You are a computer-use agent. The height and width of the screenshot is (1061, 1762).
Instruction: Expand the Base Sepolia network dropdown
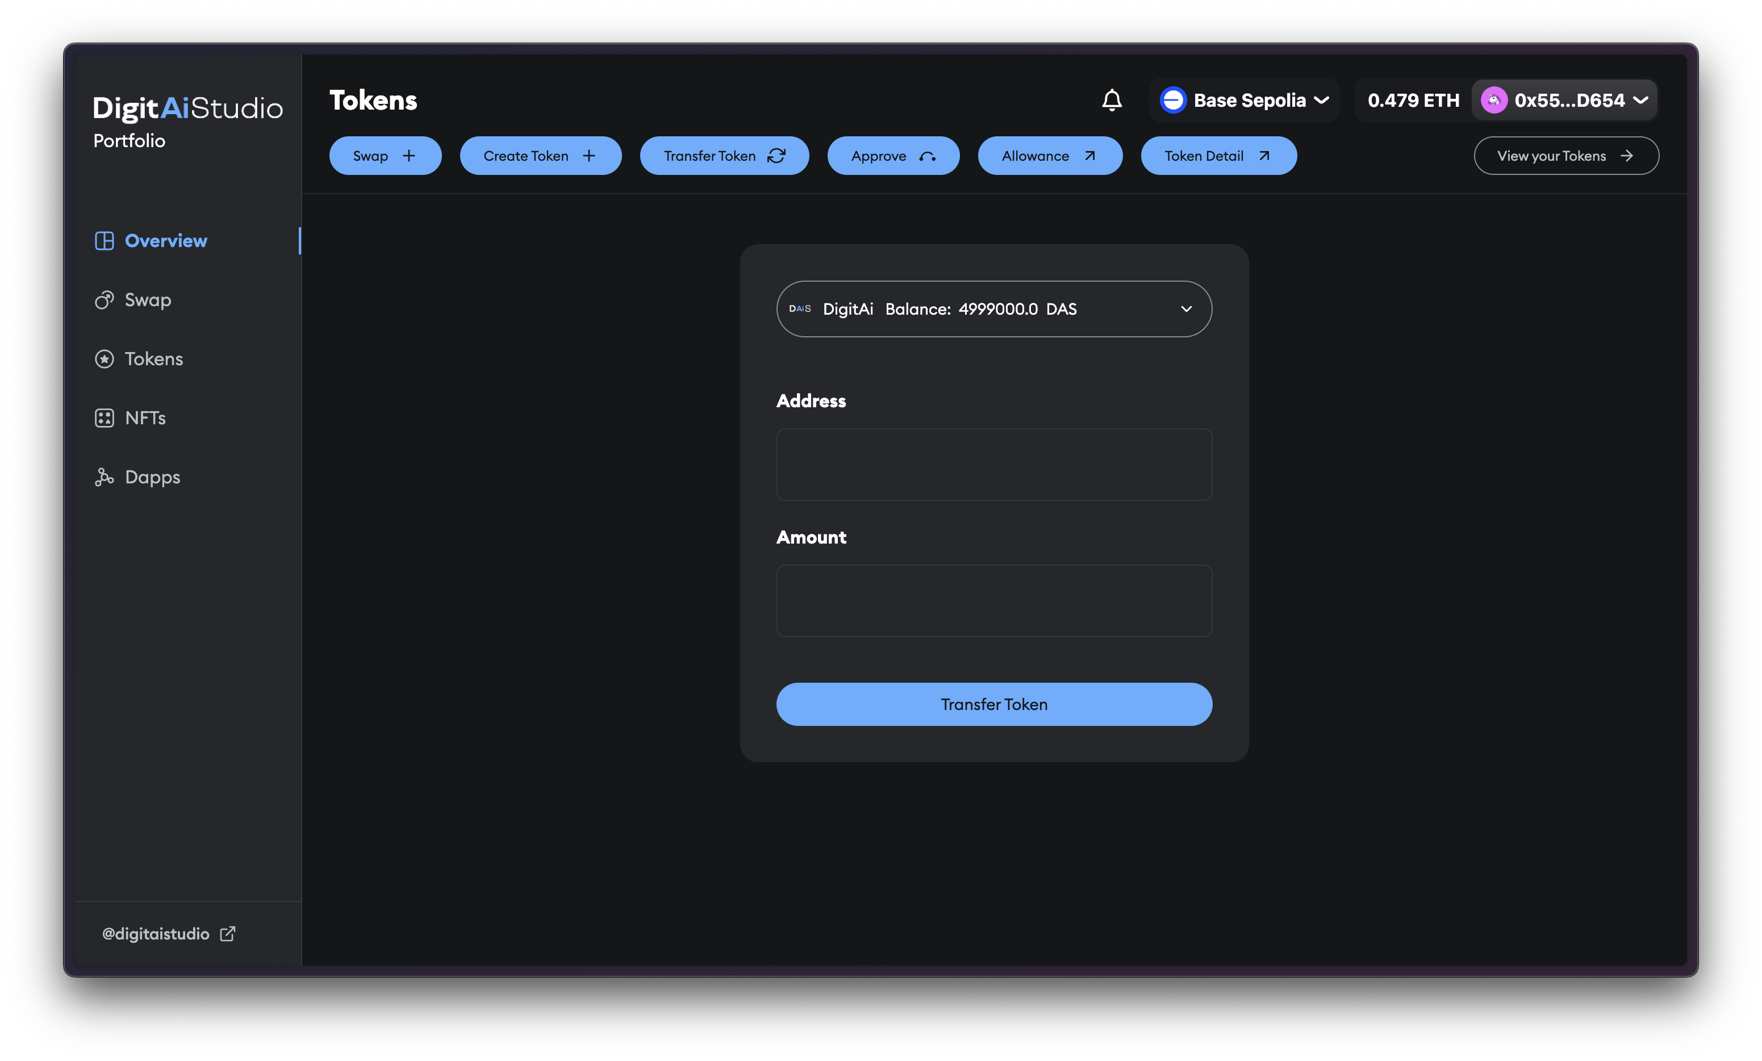pyautogui.click(x=1322, y=100)
